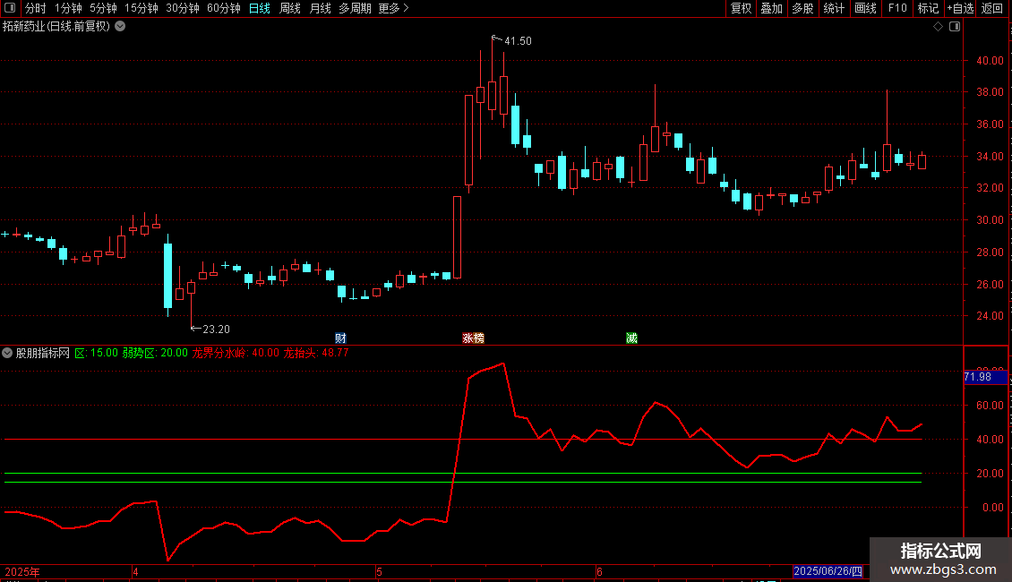The image size is (1012, 582).
Task: Toggle the right side panel icon
Action: tap(955, 27)
